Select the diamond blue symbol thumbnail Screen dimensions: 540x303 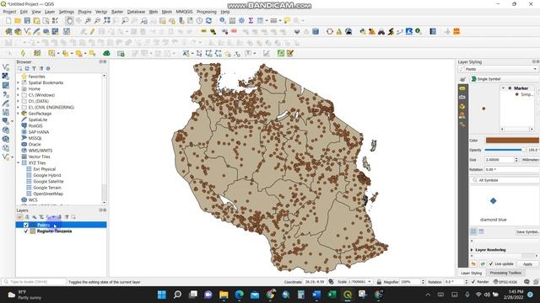[493, 201]
